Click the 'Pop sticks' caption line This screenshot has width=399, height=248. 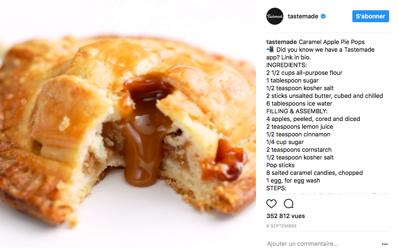click(280, 165)
